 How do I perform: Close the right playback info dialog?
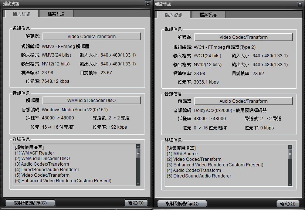pyautogui.click(x=300, y=4)
